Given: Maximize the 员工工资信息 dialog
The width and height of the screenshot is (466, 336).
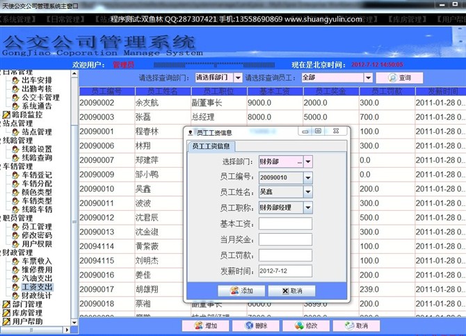Looking at the screenshot, I should pyautogui.click(x=319, y=131).
